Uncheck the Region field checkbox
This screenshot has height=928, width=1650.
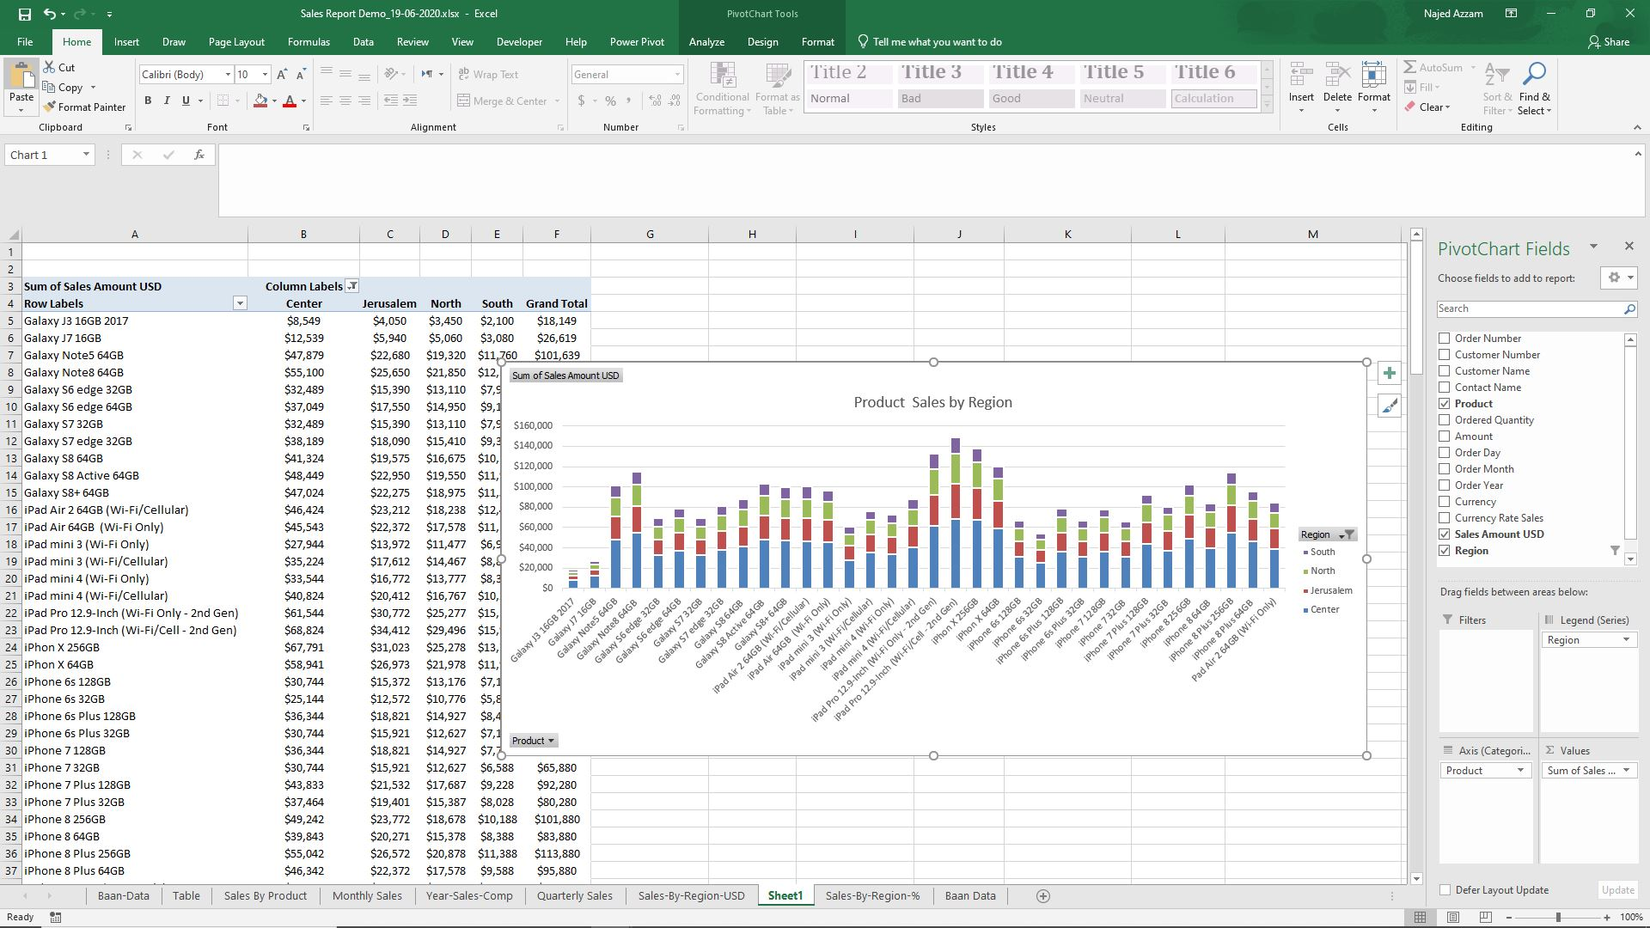(x=1445, y=551)
